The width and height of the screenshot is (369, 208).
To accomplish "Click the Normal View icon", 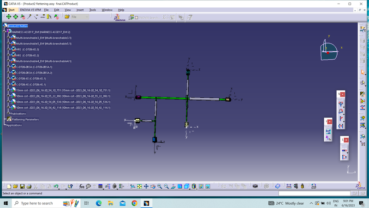I will 173,187.
